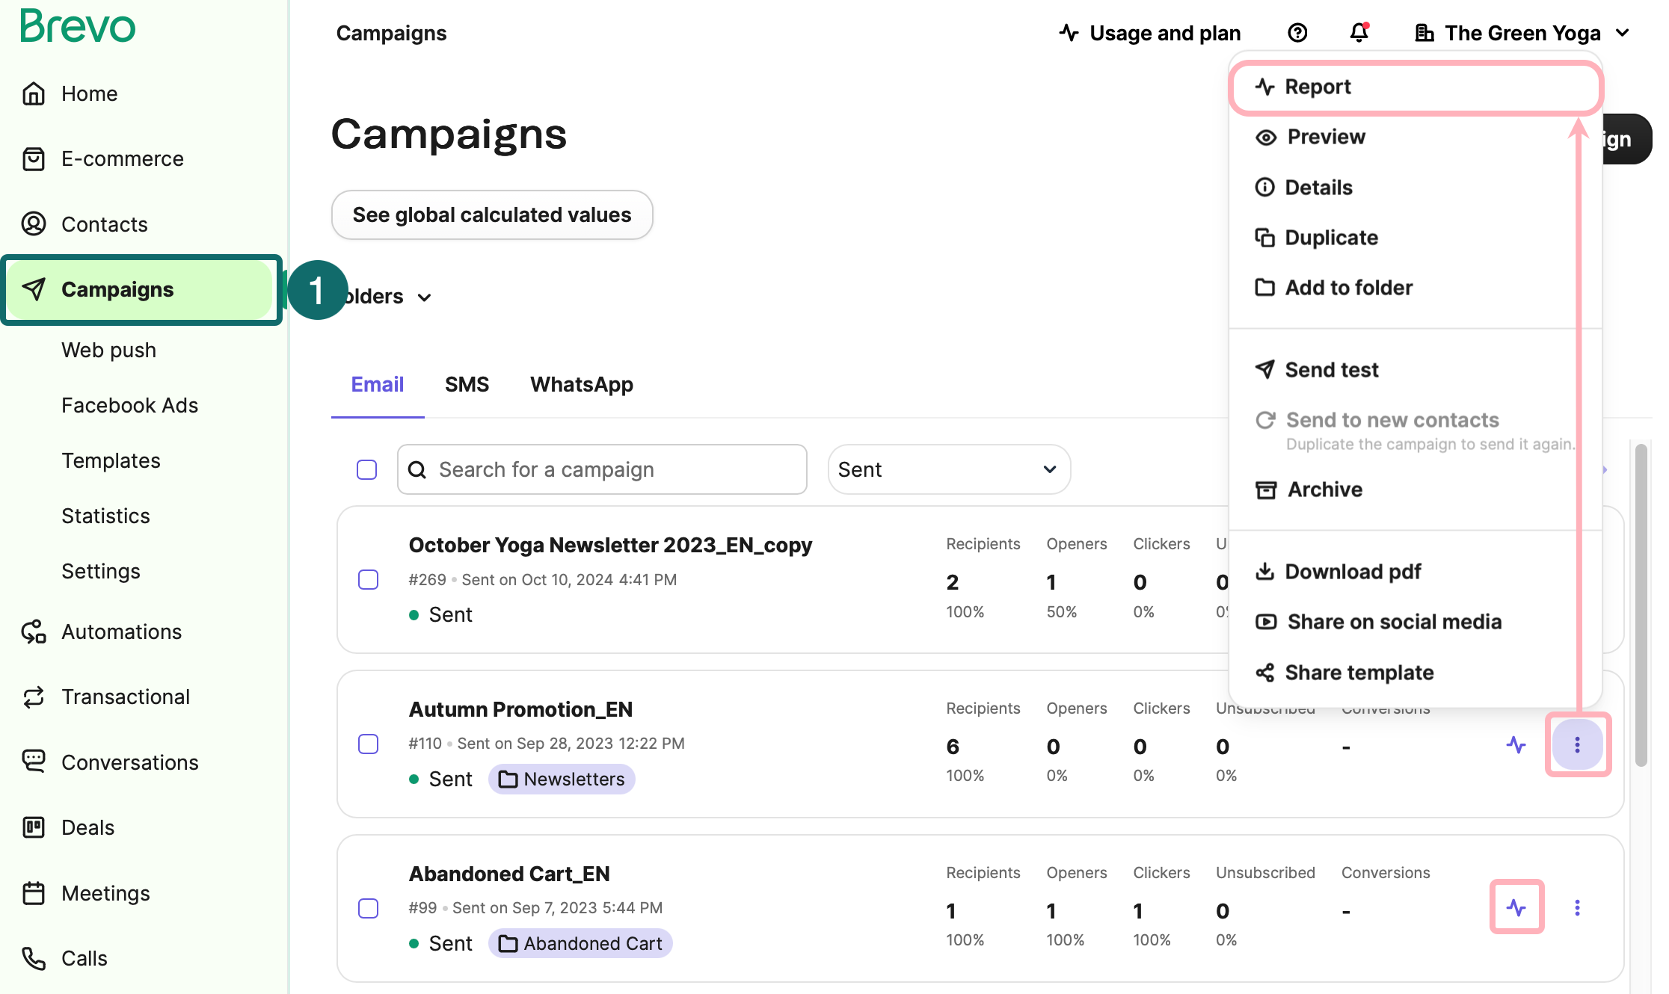Screen dimensions: 1669x994
Task: Expand the Folders chevron
Action: coord(424,297)
